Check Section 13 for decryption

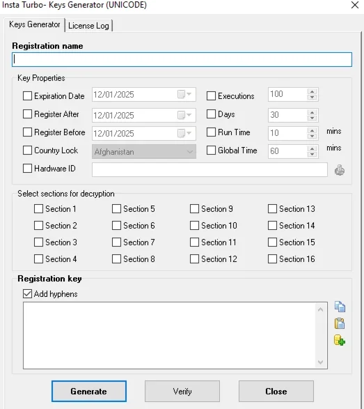pyautogui.click(x=272, y=209)
